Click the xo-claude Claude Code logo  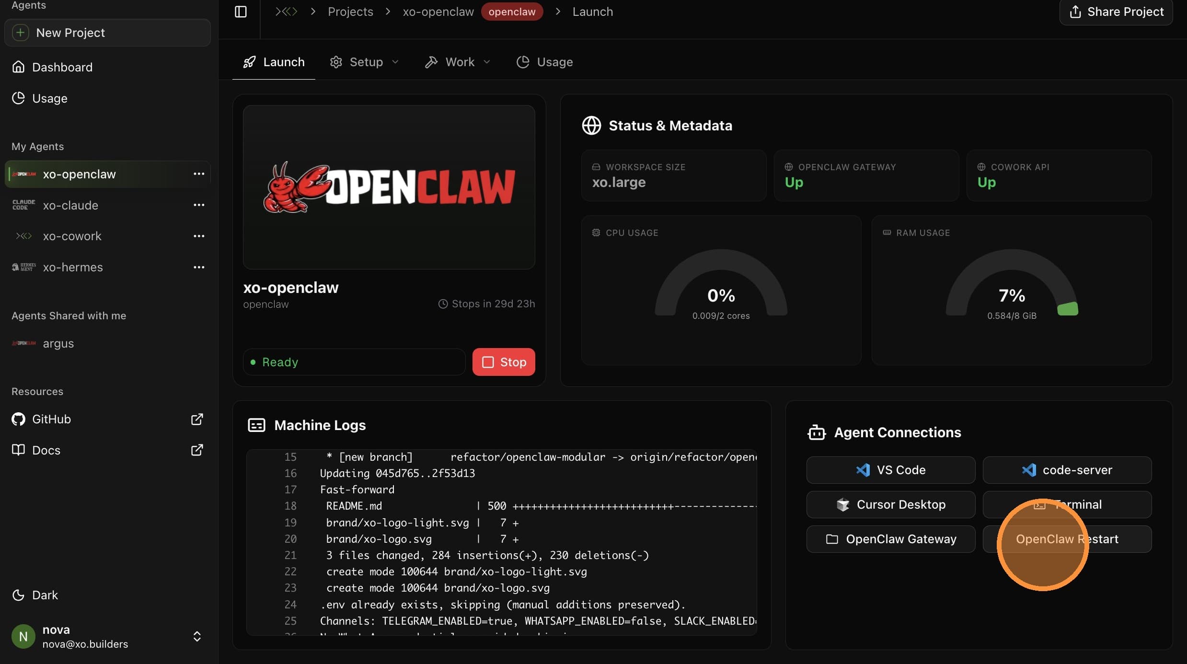23,205
